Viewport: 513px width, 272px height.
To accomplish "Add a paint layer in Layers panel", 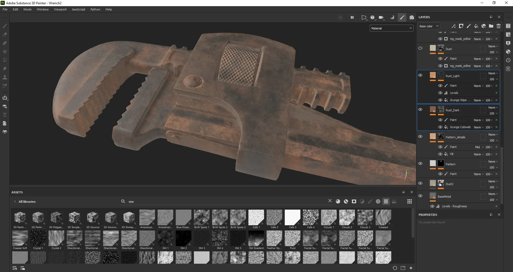I will 469,26.
